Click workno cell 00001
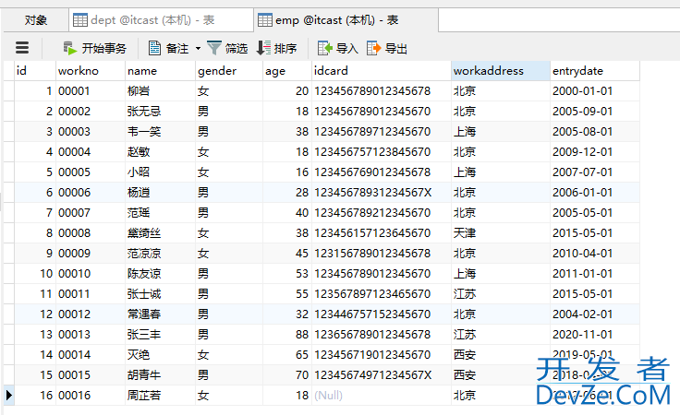Image resolution: width=680 pixels, height=415 pixels. (91, 91)
